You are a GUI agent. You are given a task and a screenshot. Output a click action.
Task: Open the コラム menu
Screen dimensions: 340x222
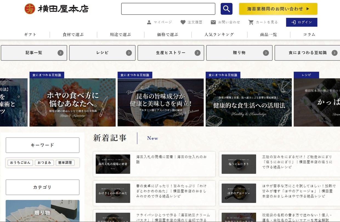[x=309, y=34]
